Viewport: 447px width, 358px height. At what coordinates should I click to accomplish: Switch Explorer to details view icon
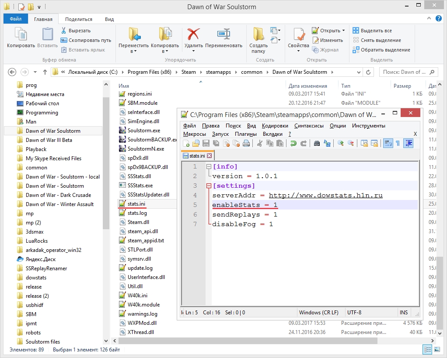(x=427, y=350)
